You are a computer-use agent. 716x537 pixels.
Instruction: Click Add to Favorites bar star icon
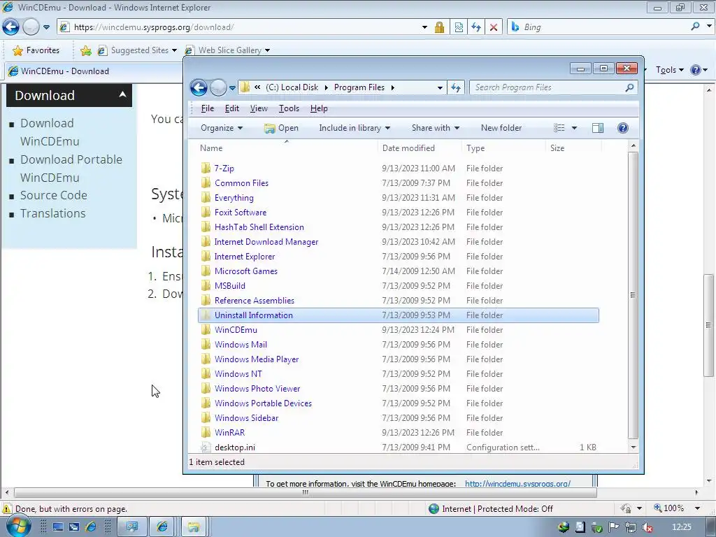click(85, 50)
